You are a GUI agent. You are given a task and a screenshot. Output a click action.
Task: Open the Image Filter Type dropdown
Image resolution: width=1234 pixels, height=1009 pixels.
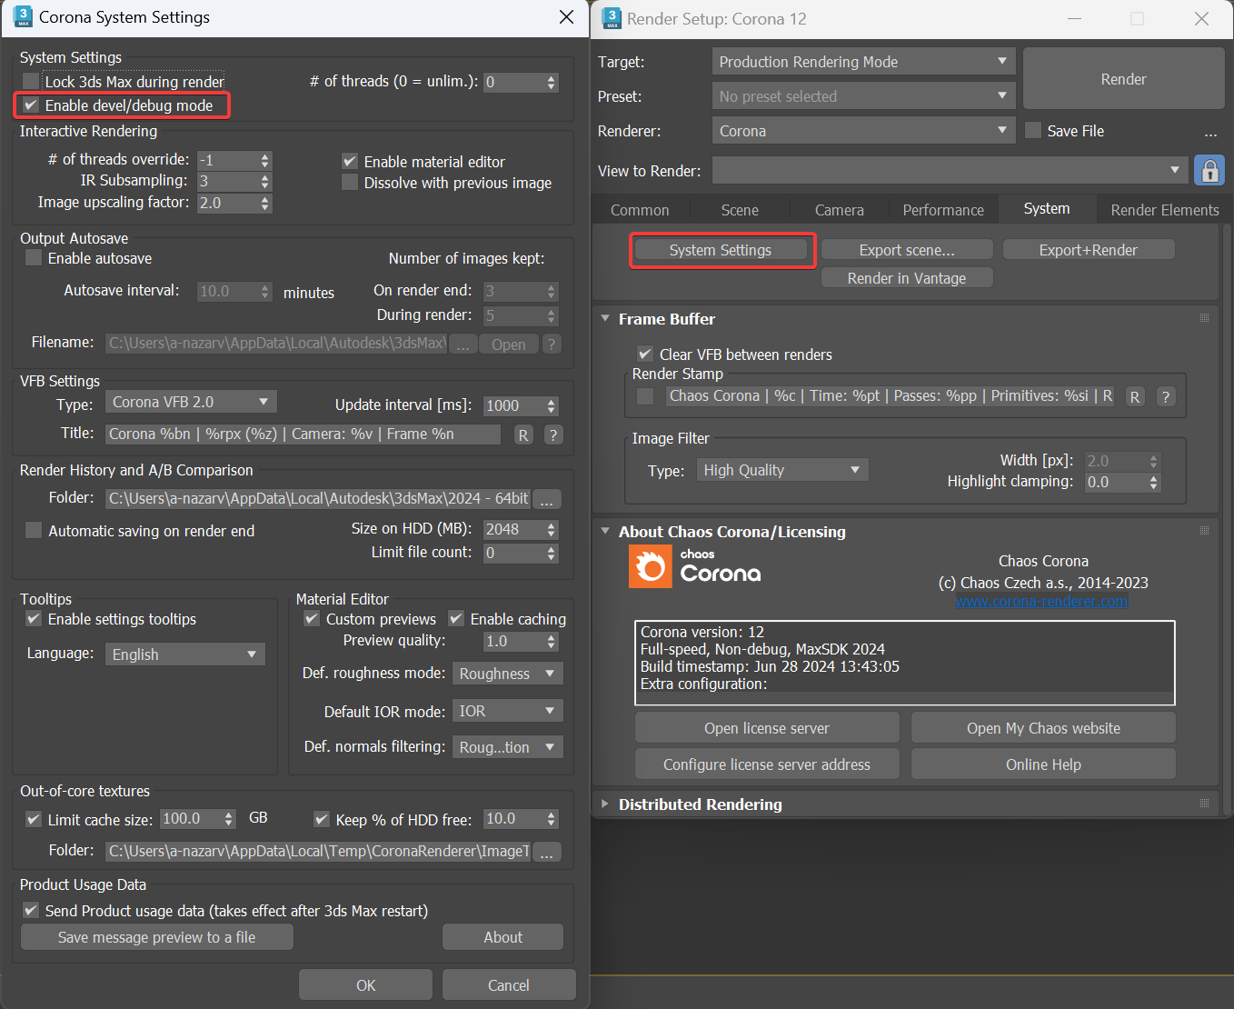pyautogui.click(x=782, y=470)
